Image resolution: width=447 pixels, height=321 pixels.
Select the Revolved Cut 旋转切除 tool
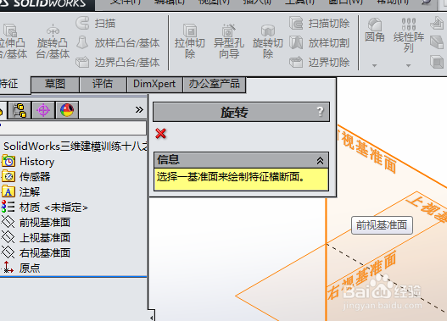[268, 42]
